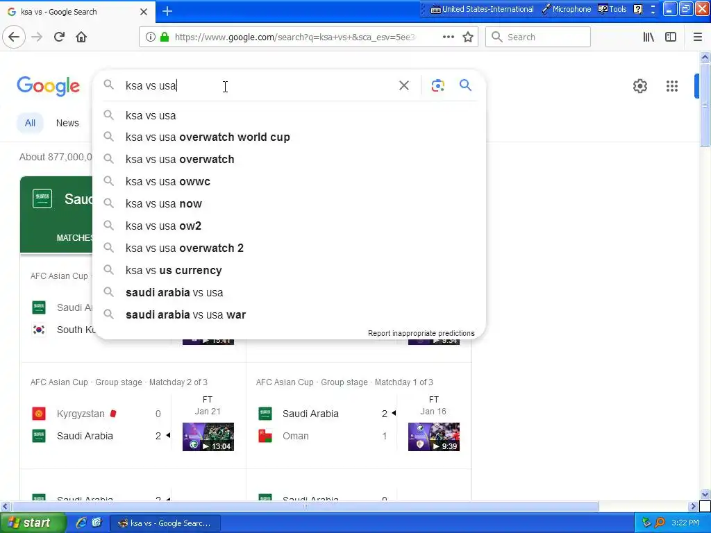Screen dimensions: 711x533
Task: Click the system tray clock 3:22 PM
Action: point(685,523)
